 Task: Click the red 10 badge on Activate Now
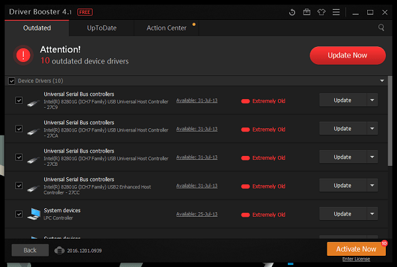(384, 243)
